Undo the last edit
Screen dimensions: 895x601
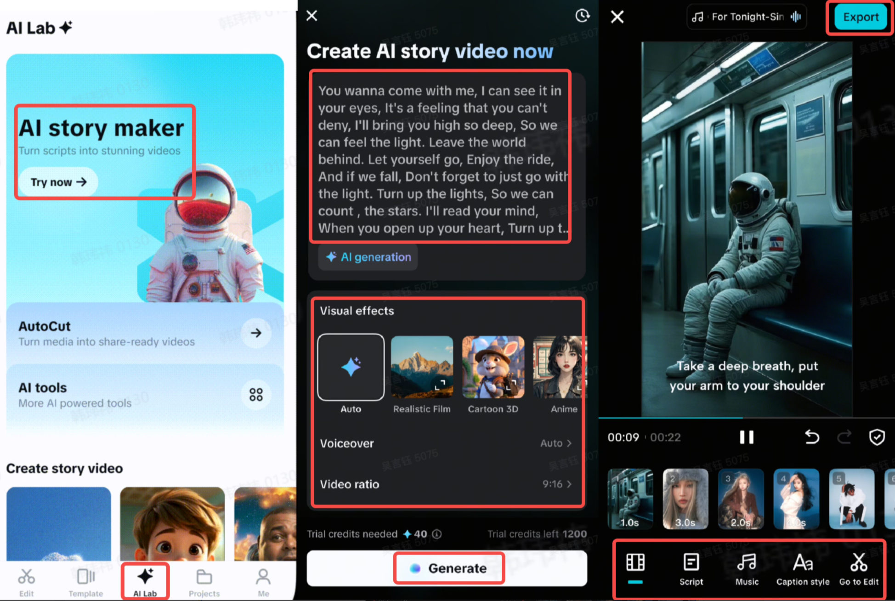(811, 437)
